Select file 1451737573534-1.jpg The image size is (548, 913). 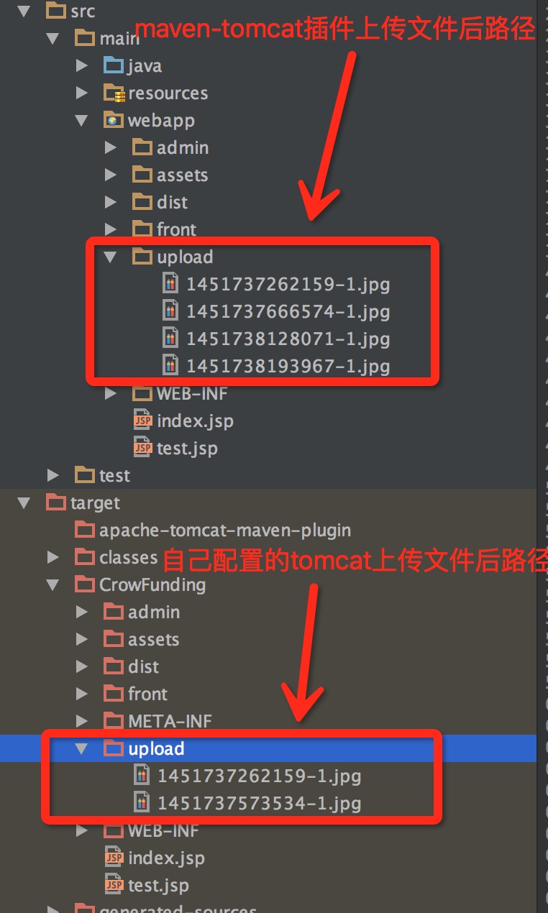(x=259, y=803)
